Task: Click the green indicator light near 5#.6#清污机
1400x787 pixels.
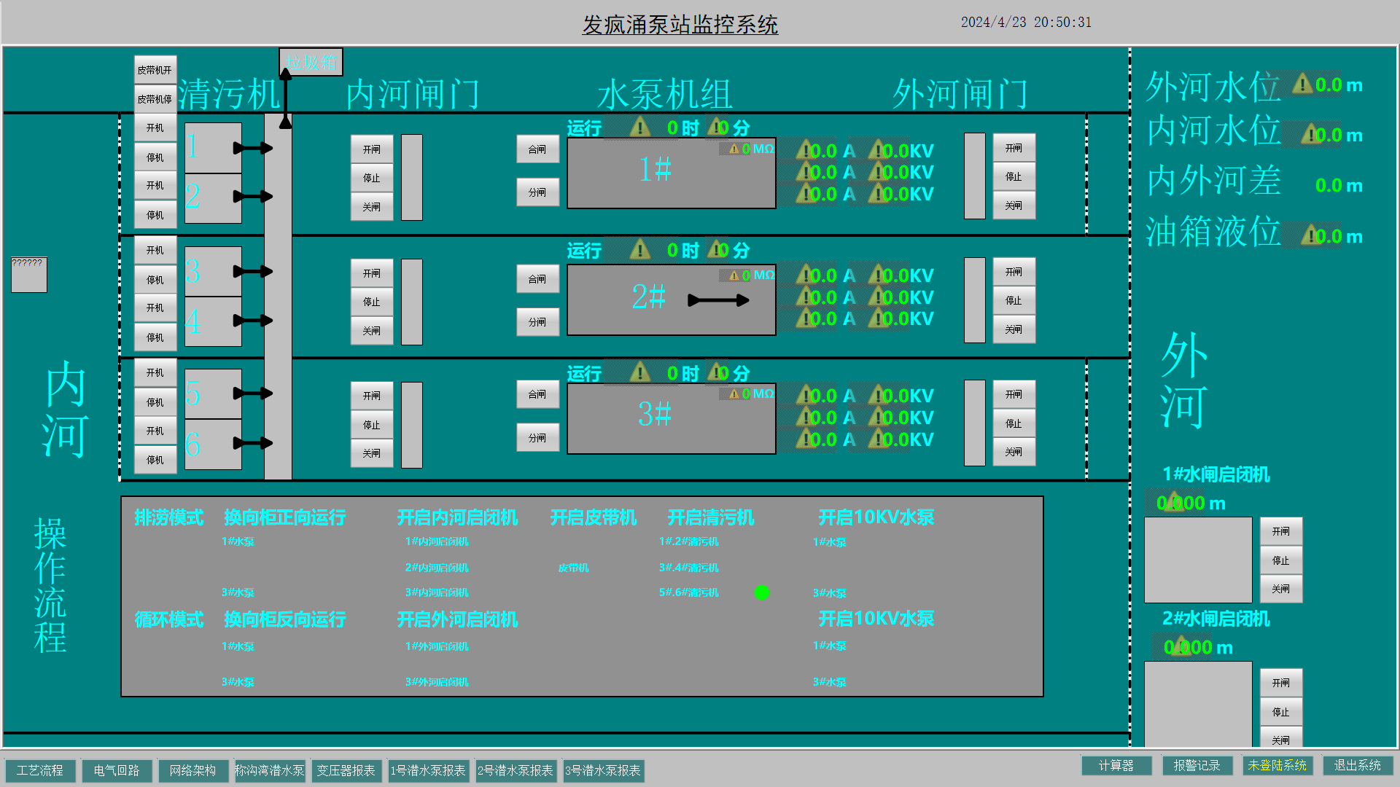Action: point(762,592)
